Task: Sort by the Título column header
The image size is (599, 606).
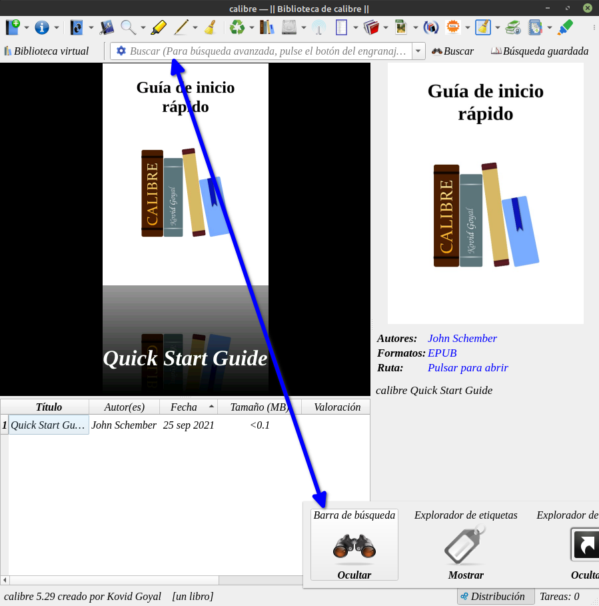Action: point(49,407)
